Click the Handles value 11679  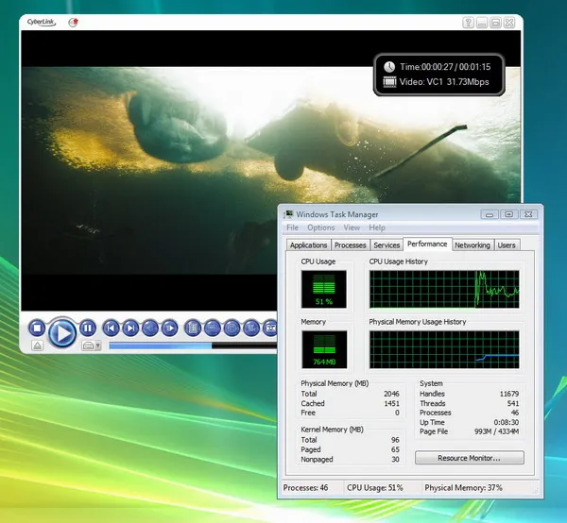point(509,394)
